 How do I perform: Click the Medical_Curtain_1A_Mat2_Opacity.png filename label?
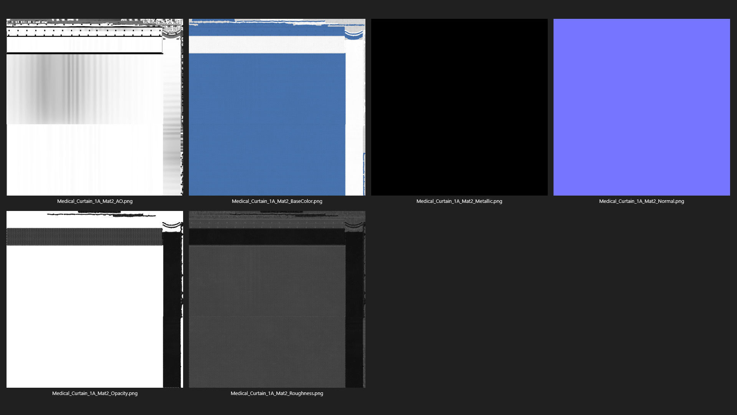pyautogui.click(x=94, y=393)
